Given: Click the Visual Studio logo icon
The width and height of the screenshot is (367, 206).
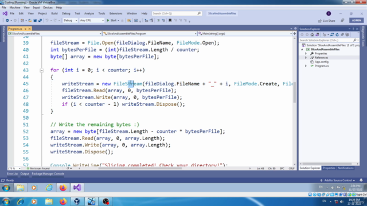Looking at the screenshot, I should (5, 14).
